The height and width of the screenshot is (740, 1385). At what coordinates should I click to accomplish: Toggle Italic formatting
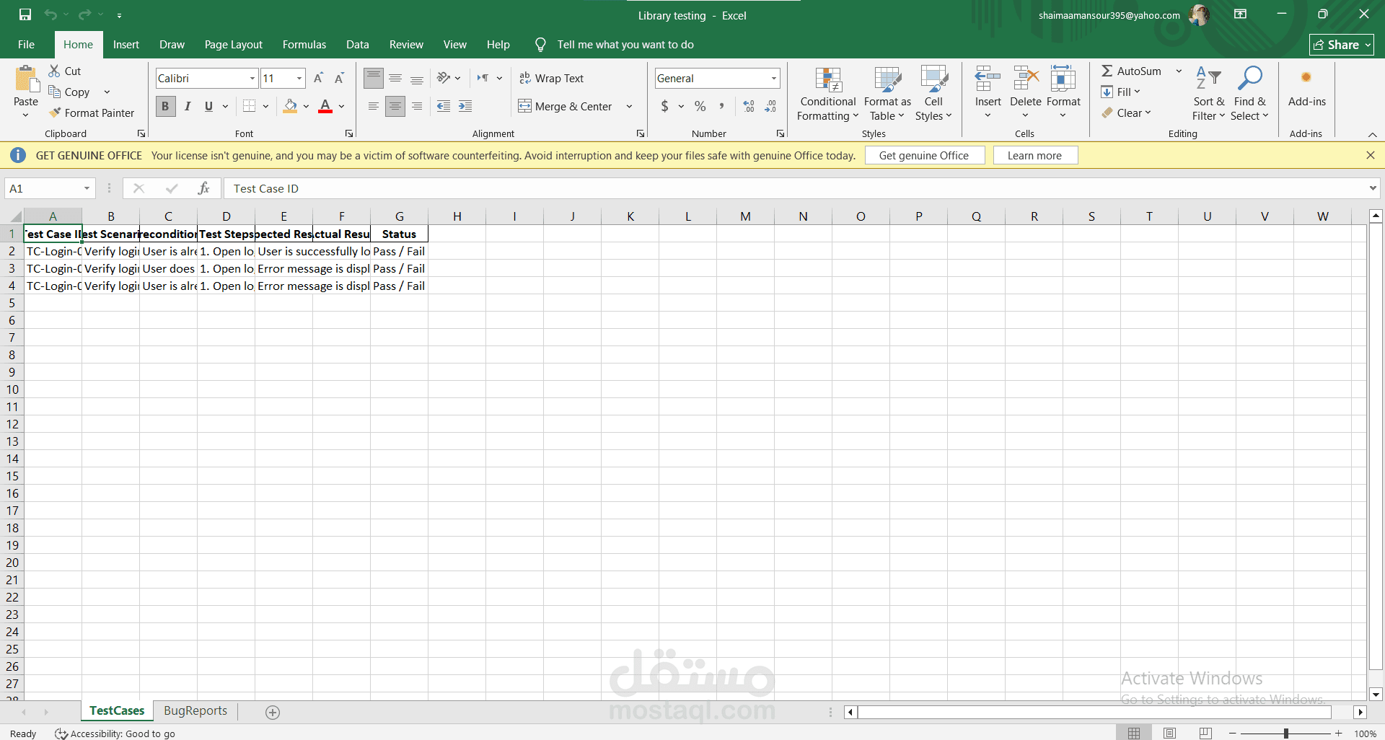188,106
